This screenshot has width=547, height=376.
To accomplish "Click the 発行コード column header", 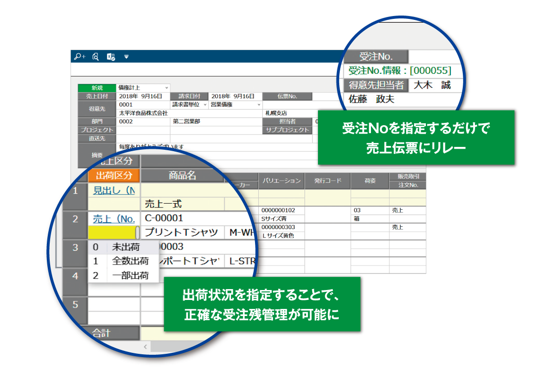I will [327, 181].
